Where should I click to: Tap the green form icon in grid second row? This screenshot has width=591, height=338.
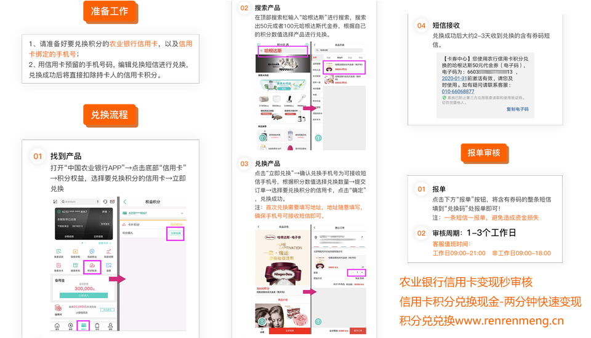[x=75, y=265]
